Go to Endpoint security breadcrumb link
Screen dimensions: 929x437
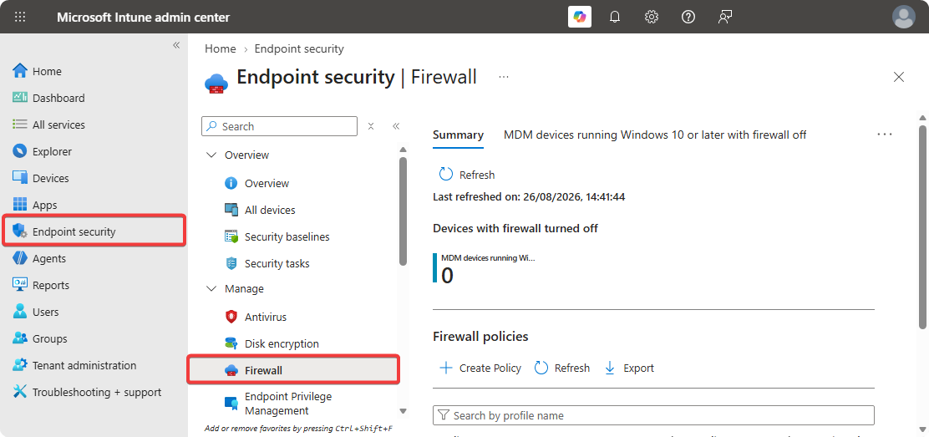click(299, 48)
